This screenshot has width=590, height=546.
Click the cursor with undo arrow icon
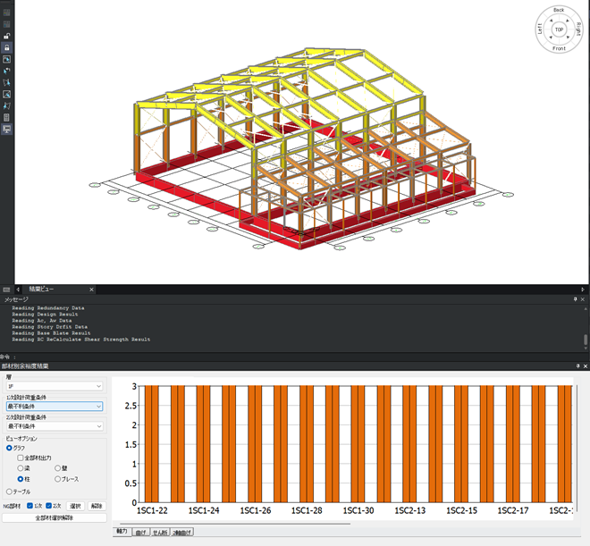tap(6, 71)
